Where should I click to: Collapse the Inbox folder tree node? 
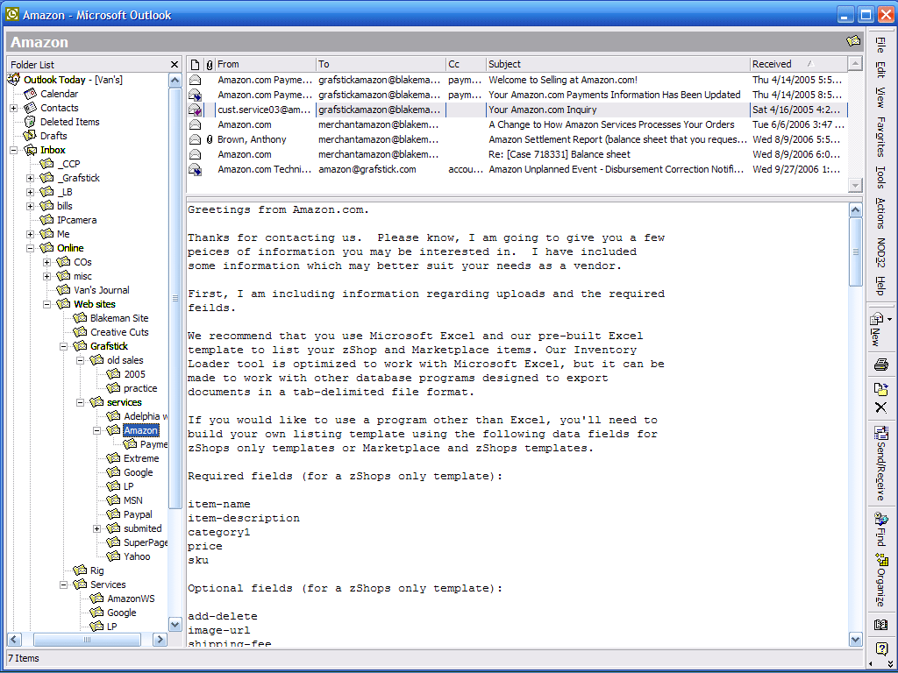(14, 150)
